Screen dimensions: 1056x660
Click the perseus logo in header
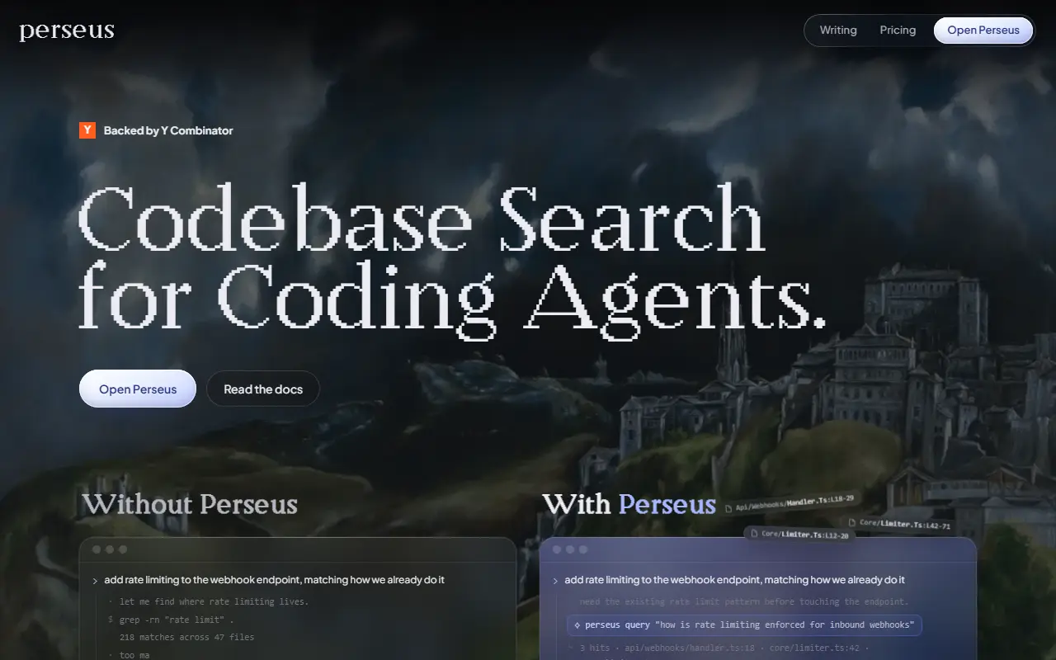(67, 31)
